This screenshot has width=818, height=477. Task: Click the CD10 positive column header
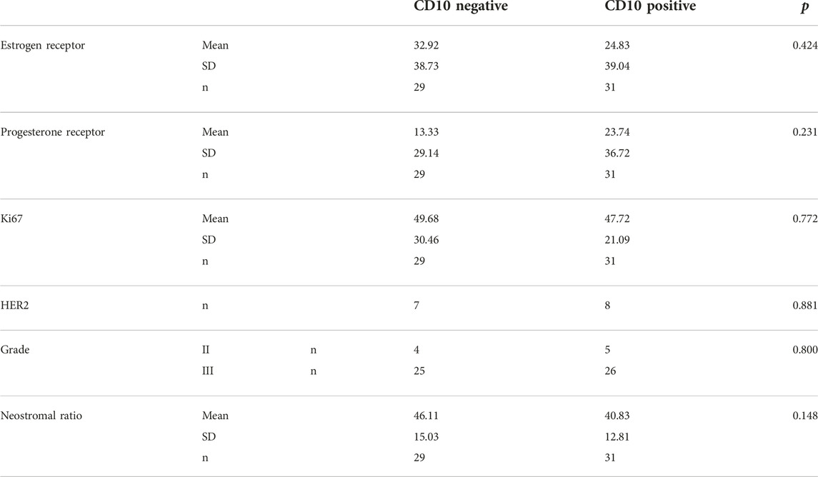pos(650,6)
